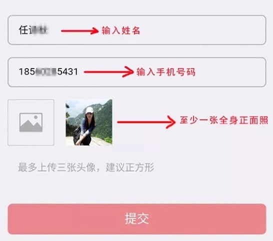Tap the image placeholder icon to upload
Viewport: 273px width, 241px height.
coord(31,122)
